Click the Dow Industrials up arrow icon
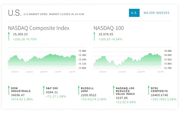Image resolution: width=182 pixels, height=113 pixels. 9,92
